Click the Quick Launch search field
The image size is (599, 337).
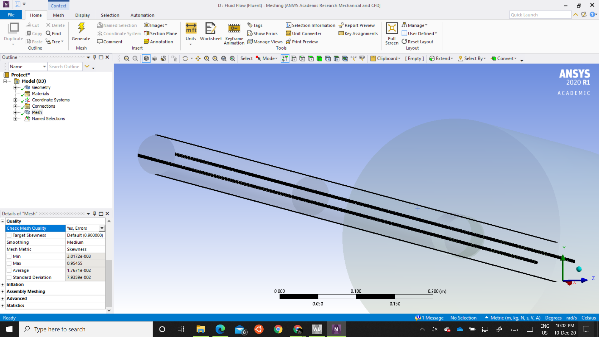[540, 15]
